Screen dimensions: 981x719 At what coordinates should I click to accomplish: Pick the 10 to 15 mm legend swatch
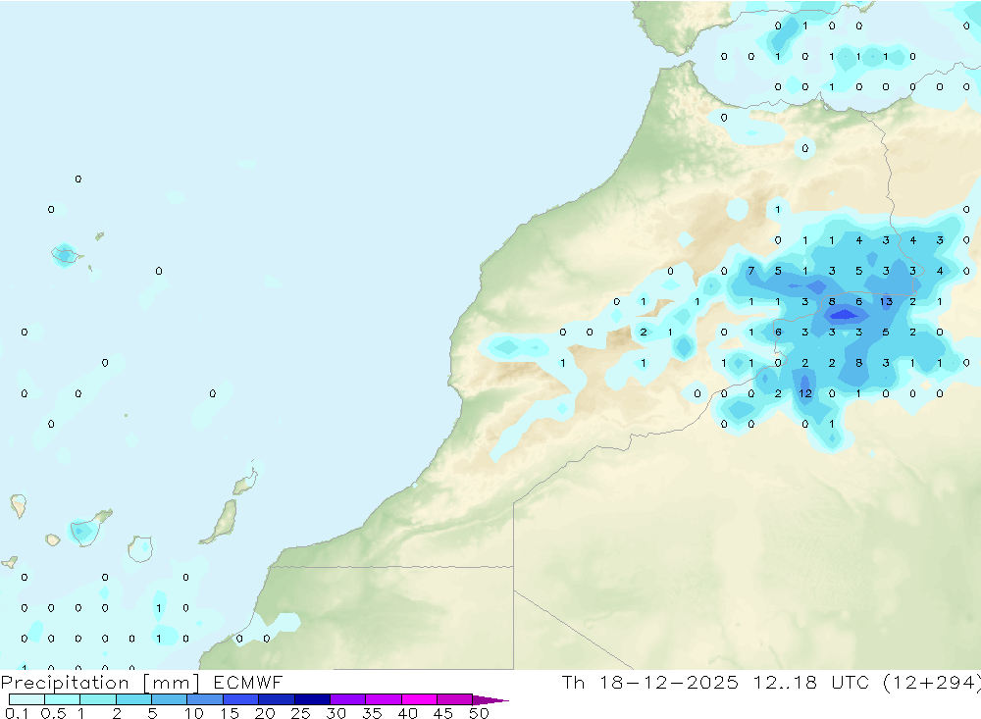[x=205, y=699]
